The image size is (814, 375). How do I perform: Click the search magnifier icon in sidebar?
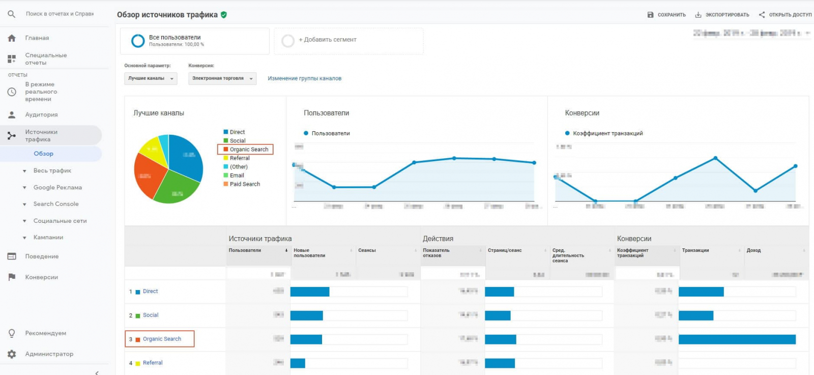(11, 14)
